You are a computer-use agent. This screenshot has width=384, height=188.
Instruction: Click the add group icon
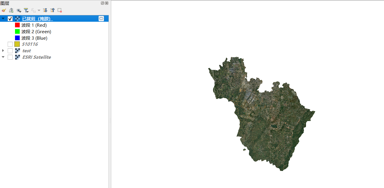(11, 10)
